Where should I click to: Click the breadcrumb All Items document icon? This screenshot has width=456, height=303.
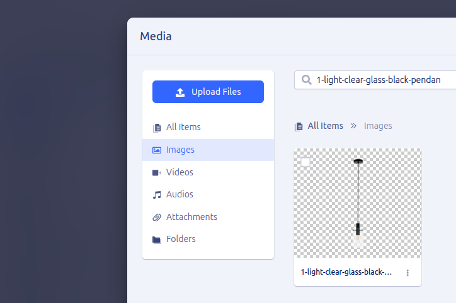tap(299, 126)
